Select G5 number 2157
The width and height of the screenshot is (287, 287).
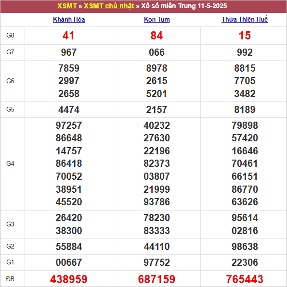coord(157,110)
